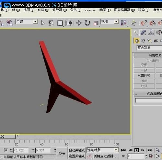This screenshot has height=160, width=162.
Task: Go to the end frame
Action: point(150,150)
